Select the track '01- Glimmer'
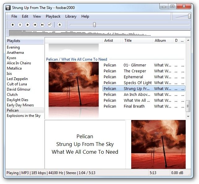Image resolution: width=199 pixels, height=184 pixels. 144,65
